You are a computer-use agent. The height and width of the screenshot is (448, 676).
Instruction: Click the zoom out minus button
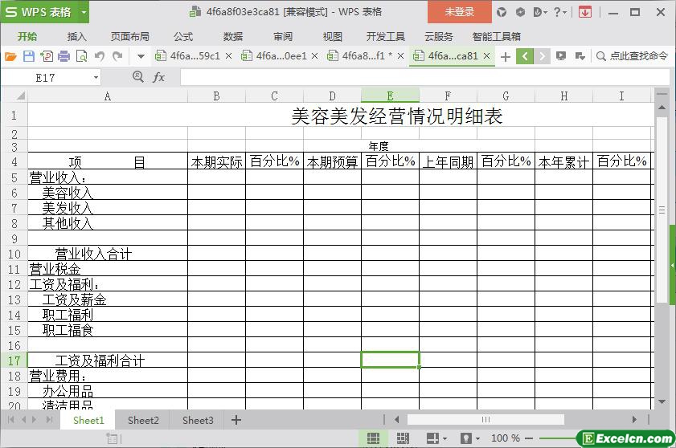coord(529,438)
